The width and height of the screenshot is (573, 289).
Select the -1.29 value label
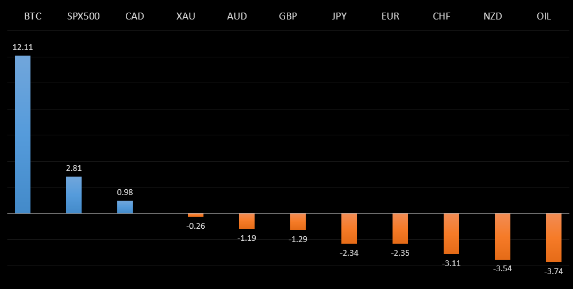(298, 239)
